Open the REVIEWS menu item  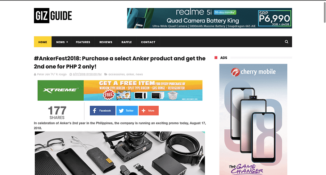coord(106,42)
